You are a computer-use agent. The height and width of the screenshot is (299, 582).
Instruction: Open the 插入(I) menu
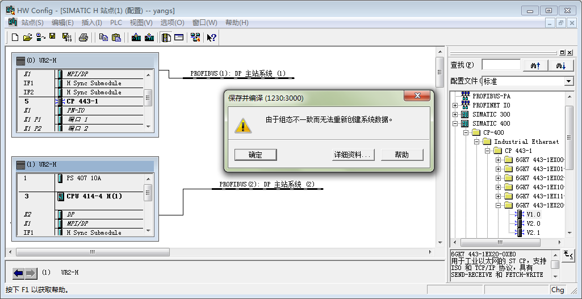click(x=91, y=23)
